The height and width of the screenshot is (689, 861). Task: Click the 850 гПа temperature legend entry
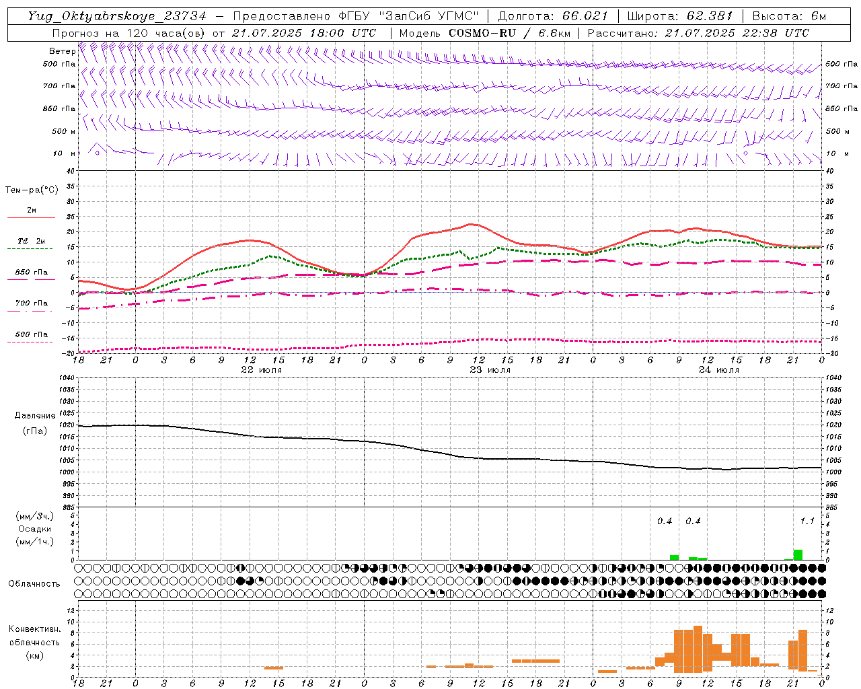coord(32,272)
